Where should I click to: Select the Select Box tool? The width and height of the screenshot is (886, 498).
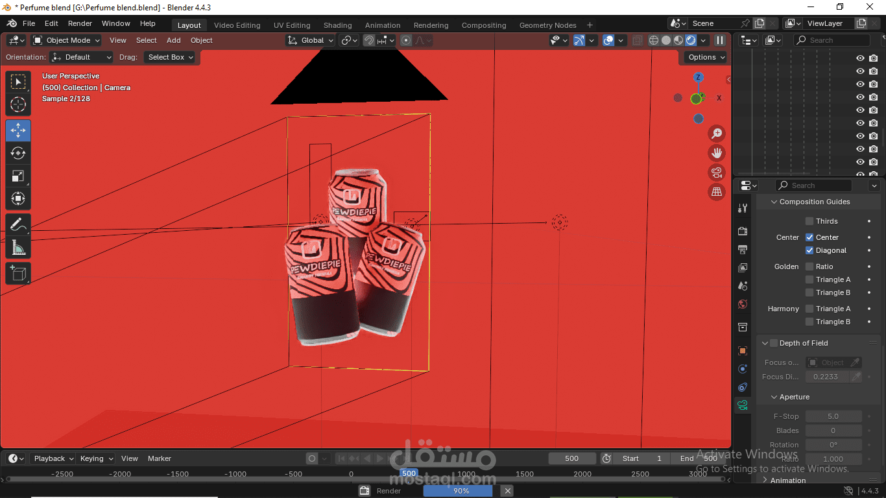[x=18, y=82]
